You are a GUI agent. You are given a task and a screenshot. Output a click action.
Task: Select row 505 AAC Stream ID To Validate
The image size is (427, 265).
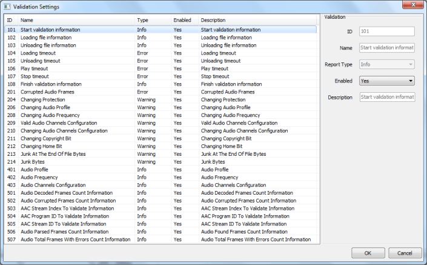161,224
